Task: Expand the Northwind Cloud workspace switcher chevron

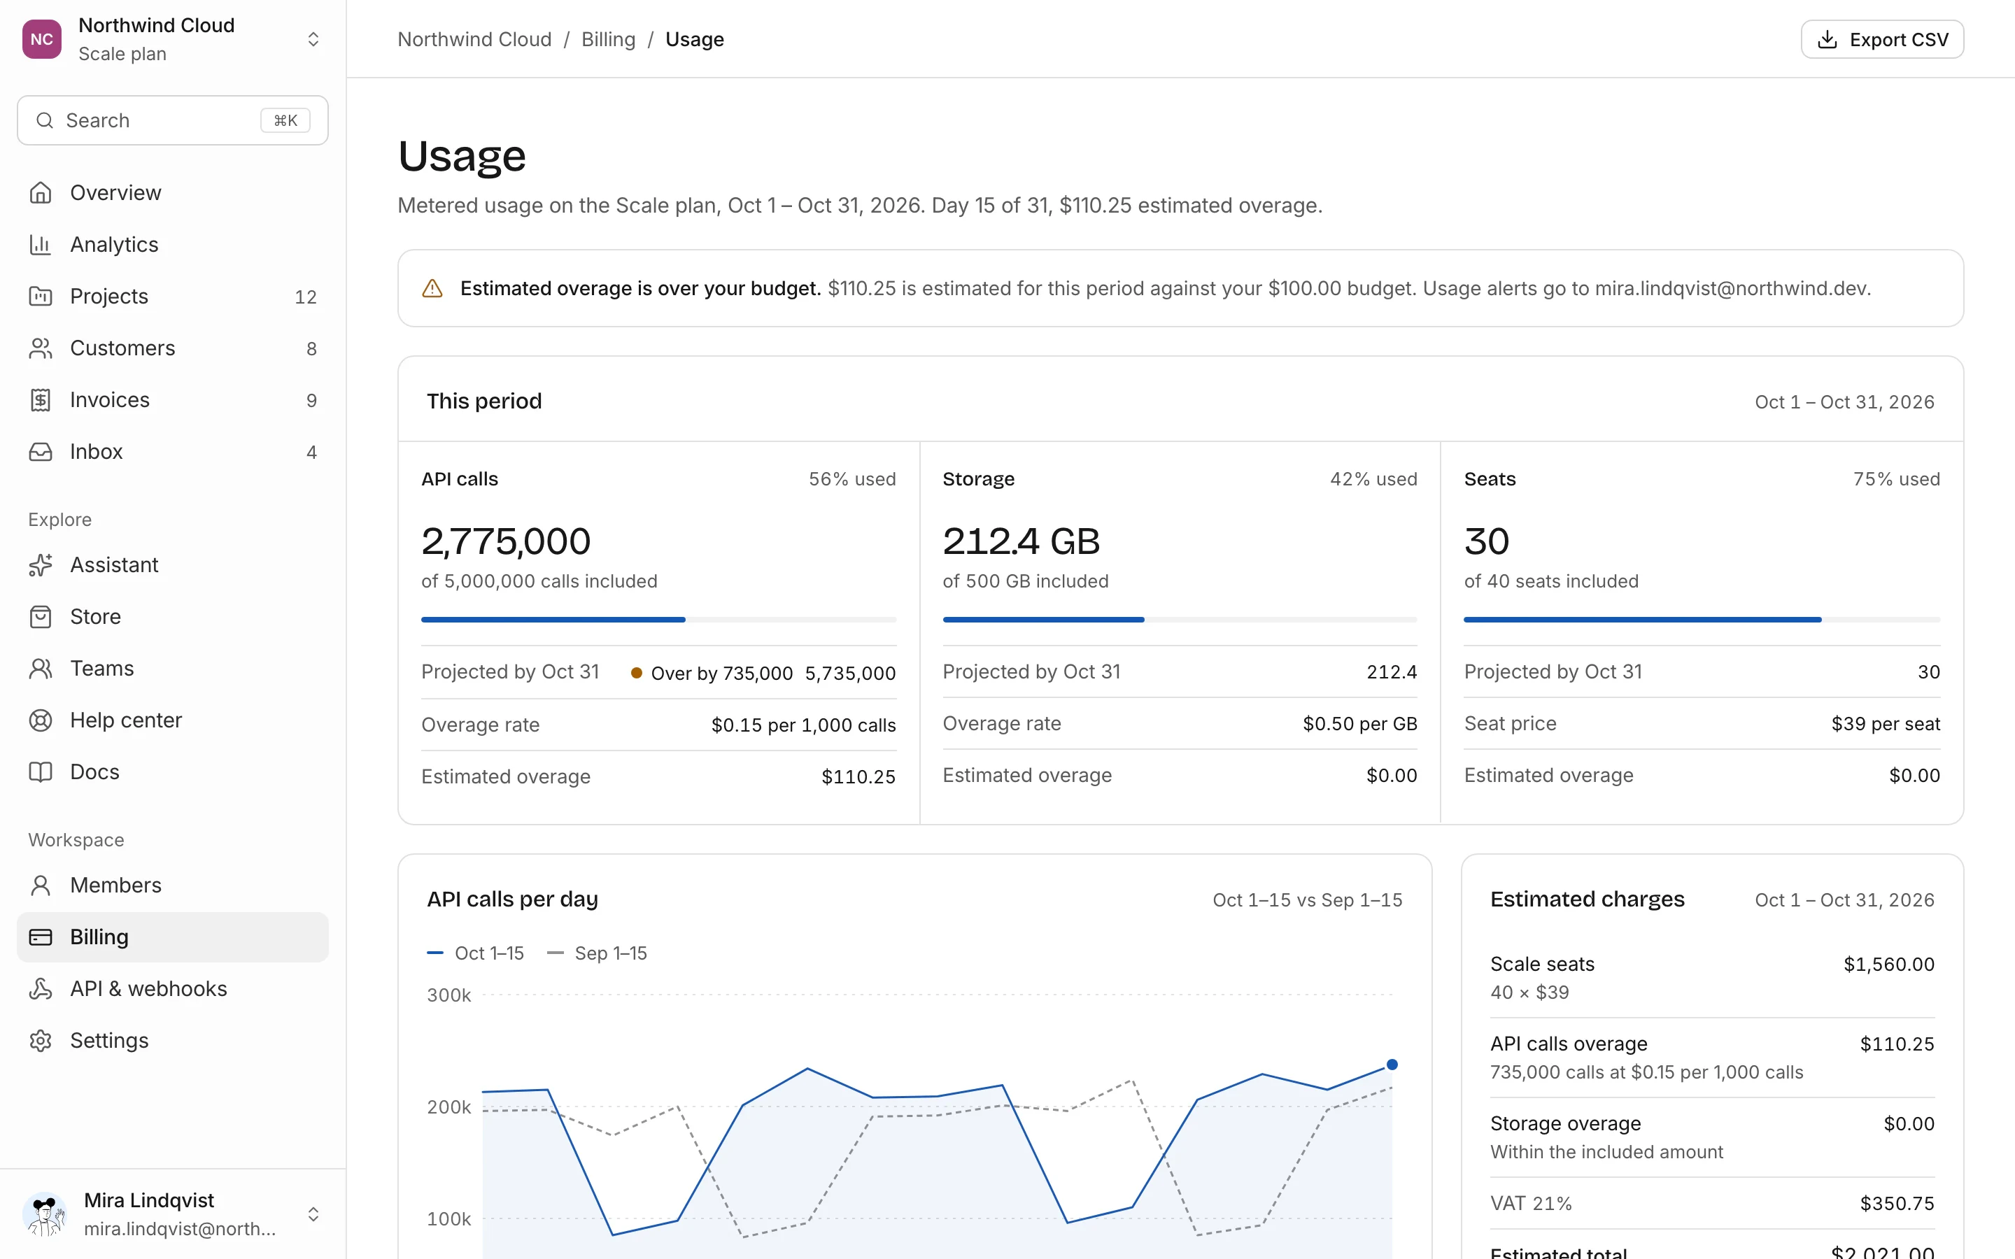Action: pos(313,39)
